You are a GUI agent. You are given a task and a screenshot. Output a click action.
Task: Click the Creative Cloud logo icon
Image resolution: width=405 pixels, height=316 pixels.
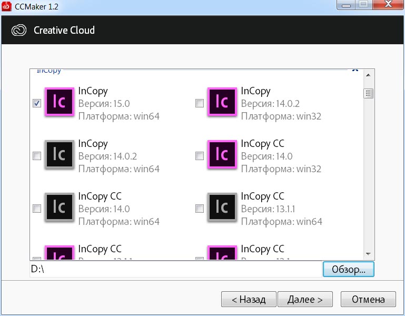tap(19, 30)
